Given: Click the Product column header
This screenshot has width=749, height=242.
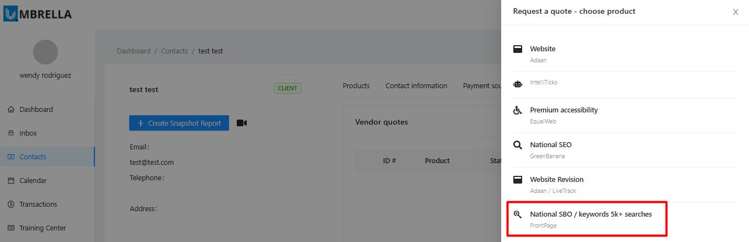Looking at the screenshot, I should point(437,160).
